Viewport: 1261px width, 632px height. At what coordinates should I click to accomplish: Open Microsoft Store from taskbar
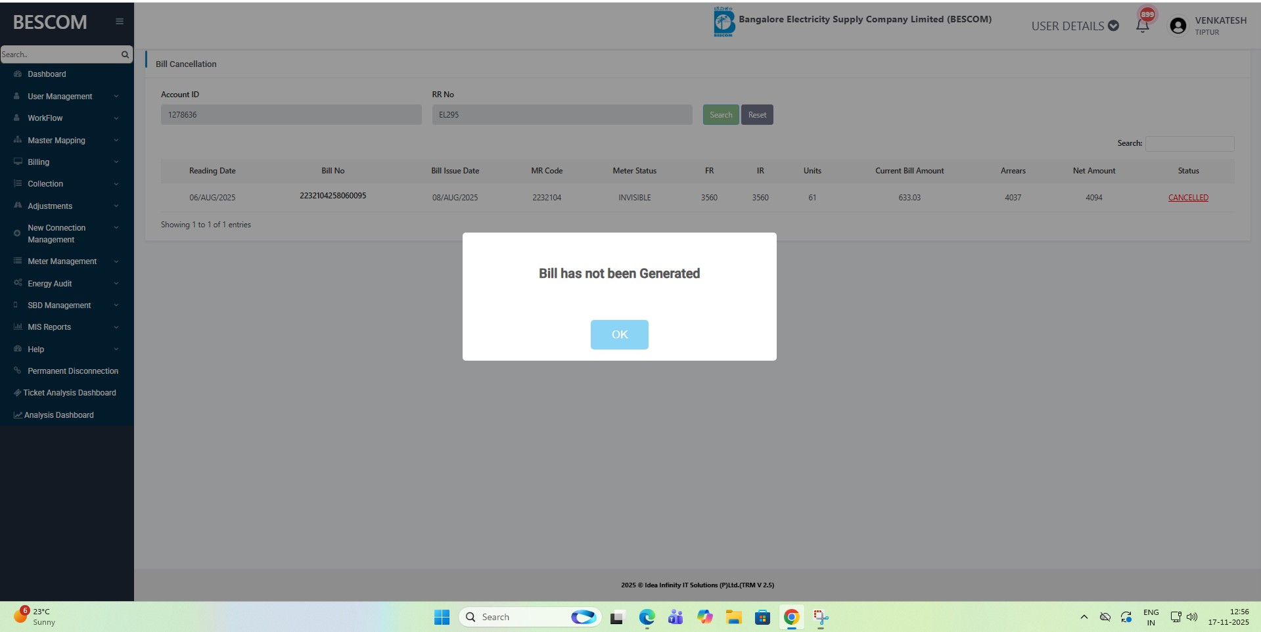point(762,617)
